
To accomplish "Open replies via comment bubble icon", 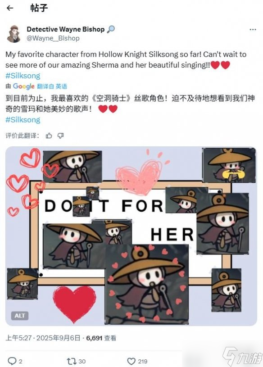I will coord(12,361).
